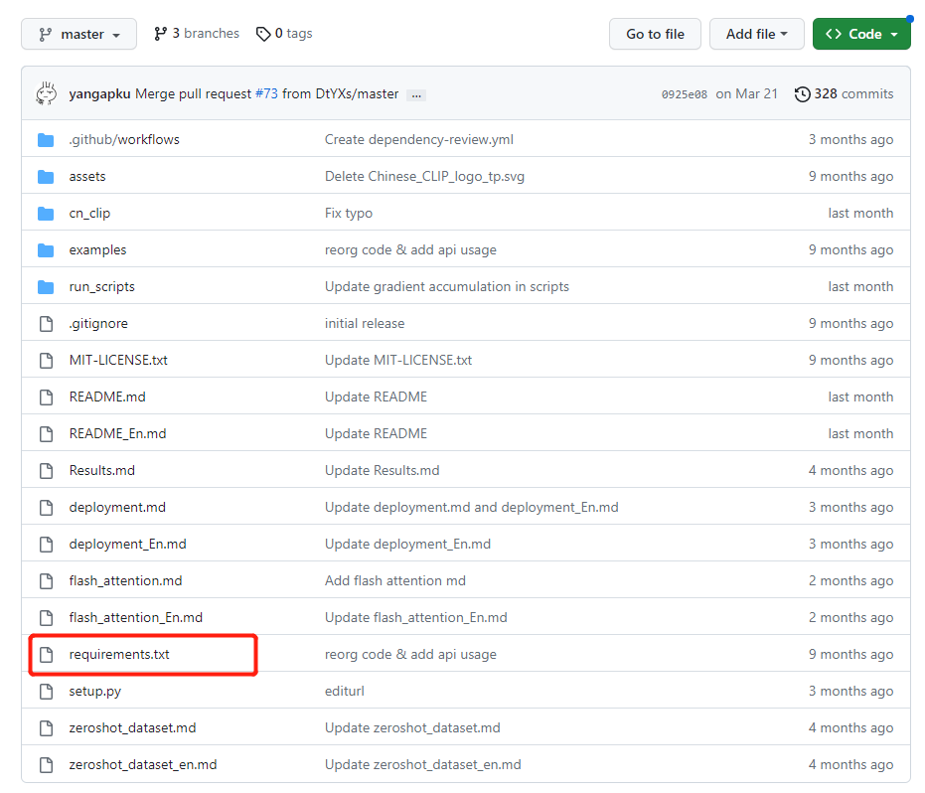Viewport: 925px width, 793px height.
Task: Open the green Code dropdown
Action: tap(861, 34)
